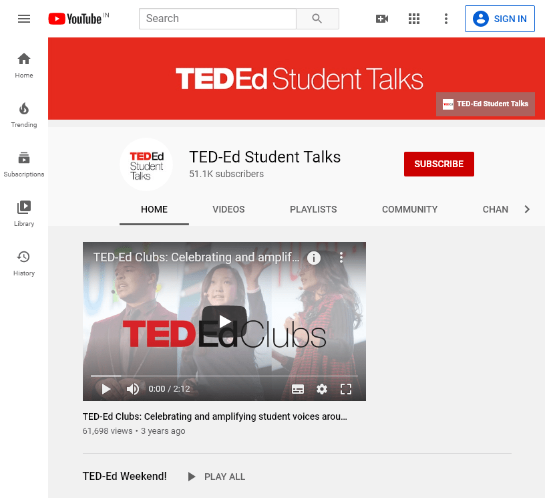Open Trending in the sidebar
545x498 pixels.
coord(24,115)
